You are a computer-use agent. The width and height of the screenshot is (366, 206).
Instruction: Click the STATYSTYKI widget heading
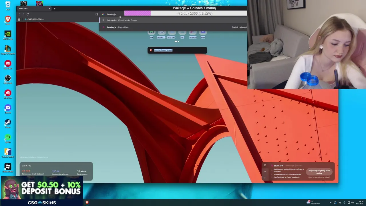pos(26,166)
